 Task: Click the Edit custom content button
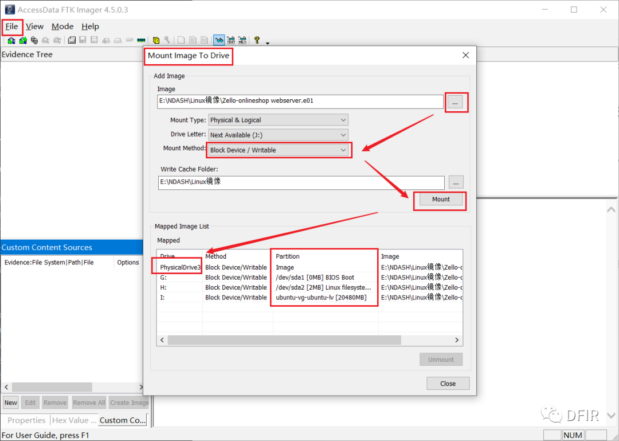[x=30, y=403]
